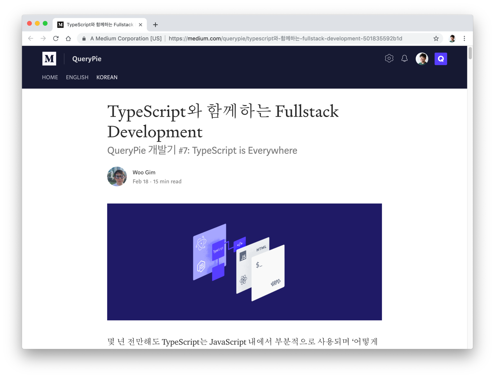Viewport: 495px width, 378px height.
Task: Click the 'Feb 18 · 15 min read' text
Action: 157,181
